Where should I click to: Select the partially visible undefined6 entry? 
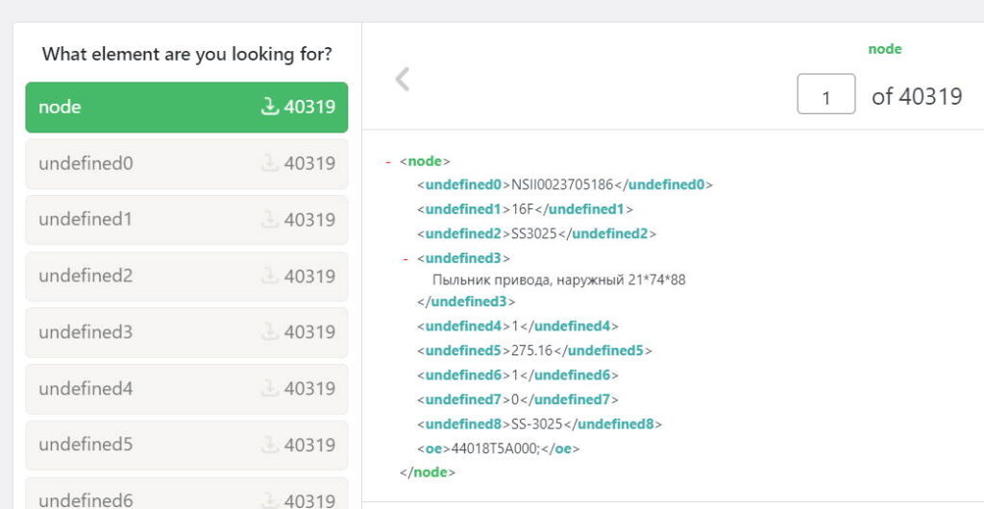144,496
